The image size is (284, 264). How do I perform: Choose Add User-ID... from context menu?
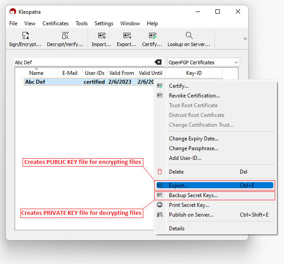(x=215, y=158)
